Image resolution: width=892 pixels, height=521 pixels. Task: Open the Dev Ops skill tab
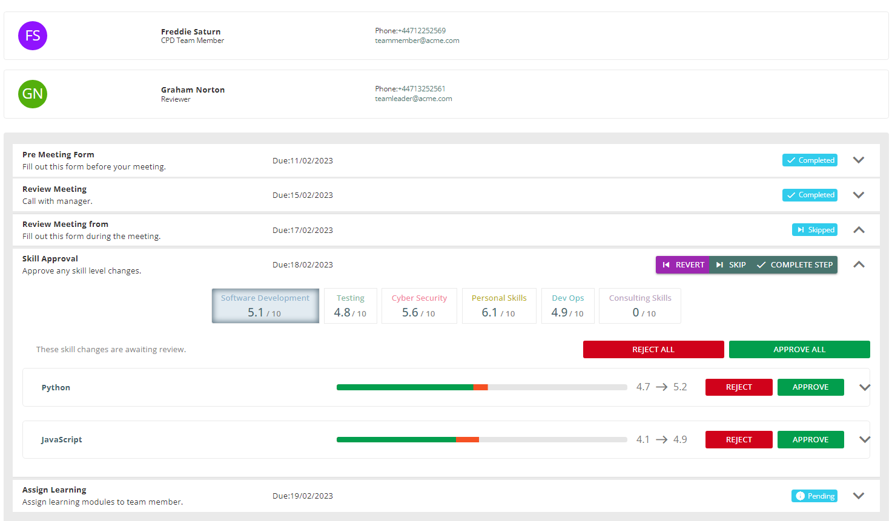567,306
